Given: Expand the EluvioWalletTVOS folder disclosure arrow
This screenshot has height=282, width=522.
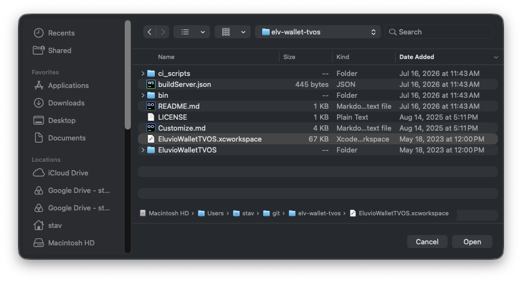Looking at the screenshot, I should 142,150.
